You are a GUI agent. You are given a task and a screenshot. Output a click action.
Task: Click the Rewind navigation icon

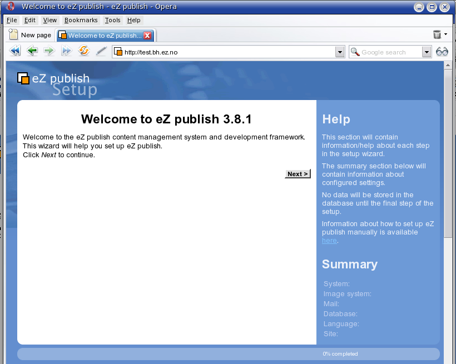15,51
